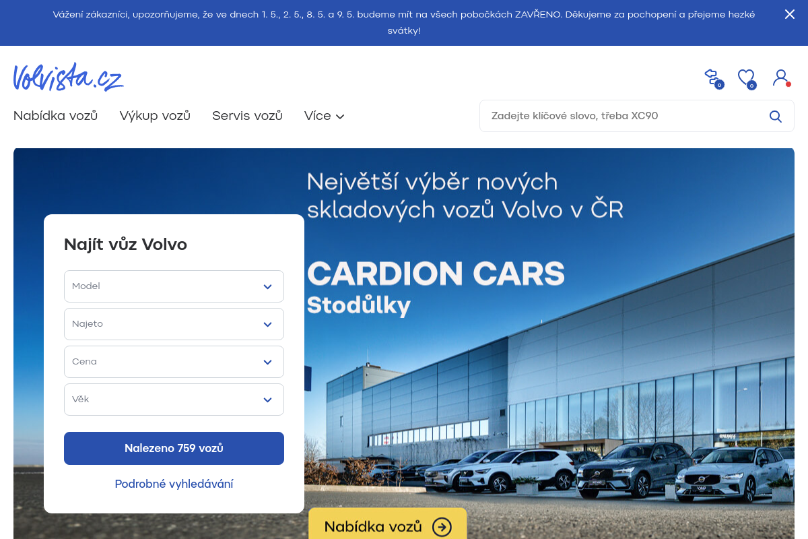Go to Servis vozů section
The width and height of the screenshot is (808, 539).
[247, 115]
